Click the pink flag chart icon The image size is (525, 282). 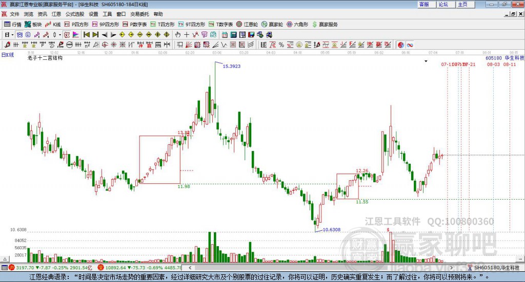(76, 35)
